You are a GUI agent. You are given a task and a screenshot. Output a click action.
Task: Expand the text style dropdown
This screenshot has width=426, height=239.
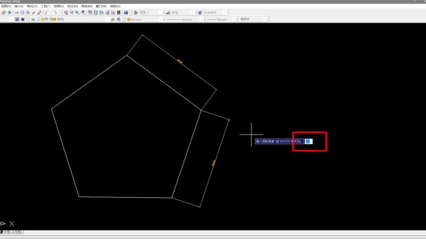click(161, 13)
